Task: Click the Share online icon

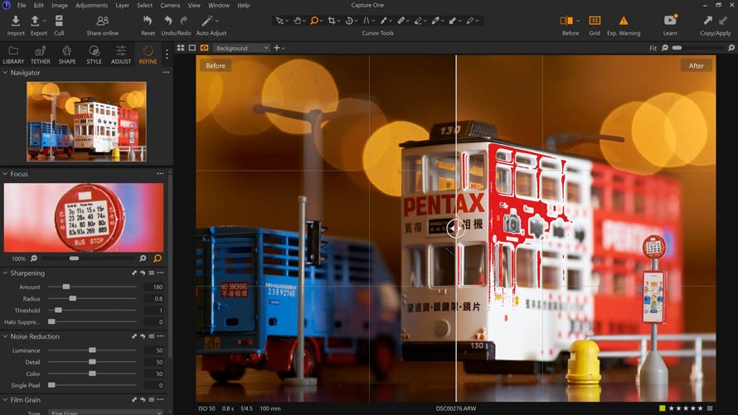Action: point(102,22)
